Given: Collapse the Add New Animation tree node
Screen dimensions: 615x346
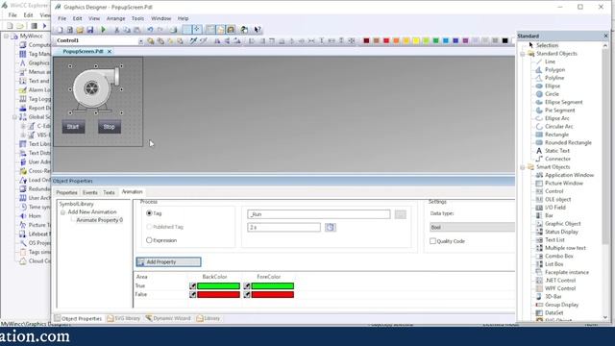Looking at the screenshot, I should click(x=62, y=212).
